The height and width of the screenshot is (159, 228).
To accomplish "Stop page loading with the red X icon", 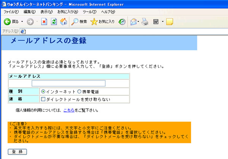I will [x=44, y=22].
